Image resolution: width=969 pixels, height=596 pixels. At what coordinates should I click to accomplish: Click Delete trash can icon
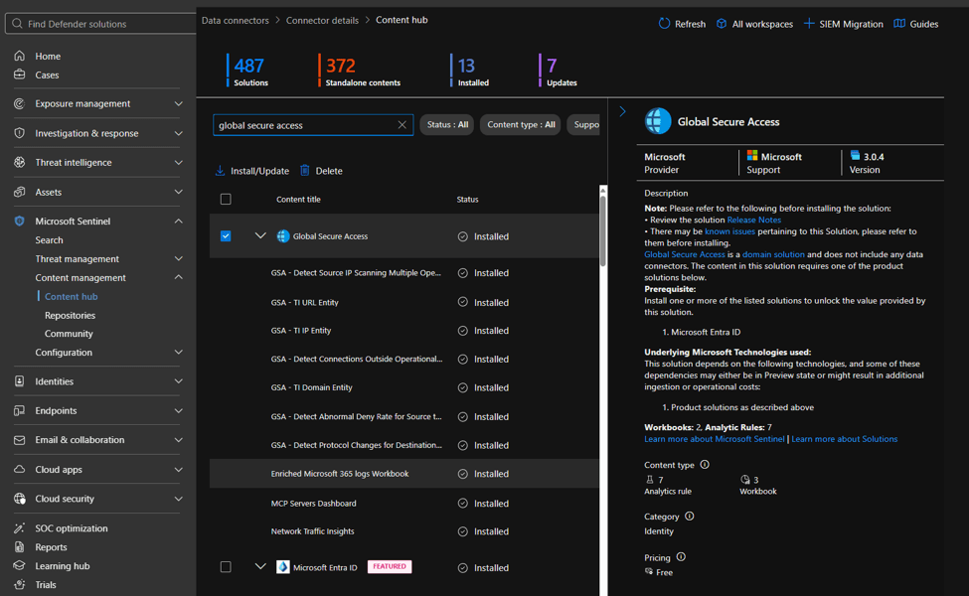305,170
